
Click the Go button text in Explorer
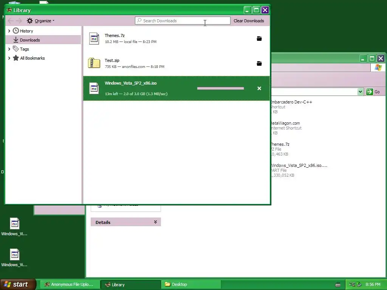(377, 92)
